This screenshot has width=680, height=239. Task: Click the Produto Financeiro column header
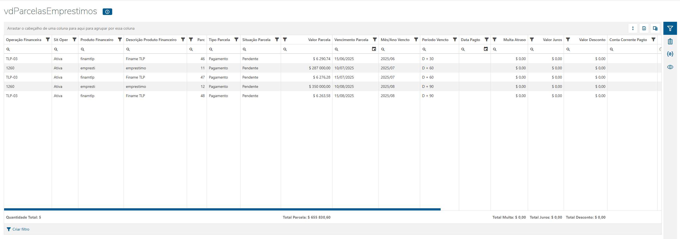pyautogui.click(x=97, y=40)
